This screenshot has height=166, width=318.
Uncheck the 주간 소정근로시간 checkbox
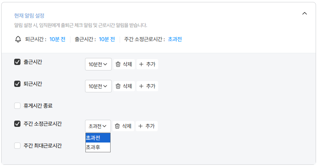17,124
